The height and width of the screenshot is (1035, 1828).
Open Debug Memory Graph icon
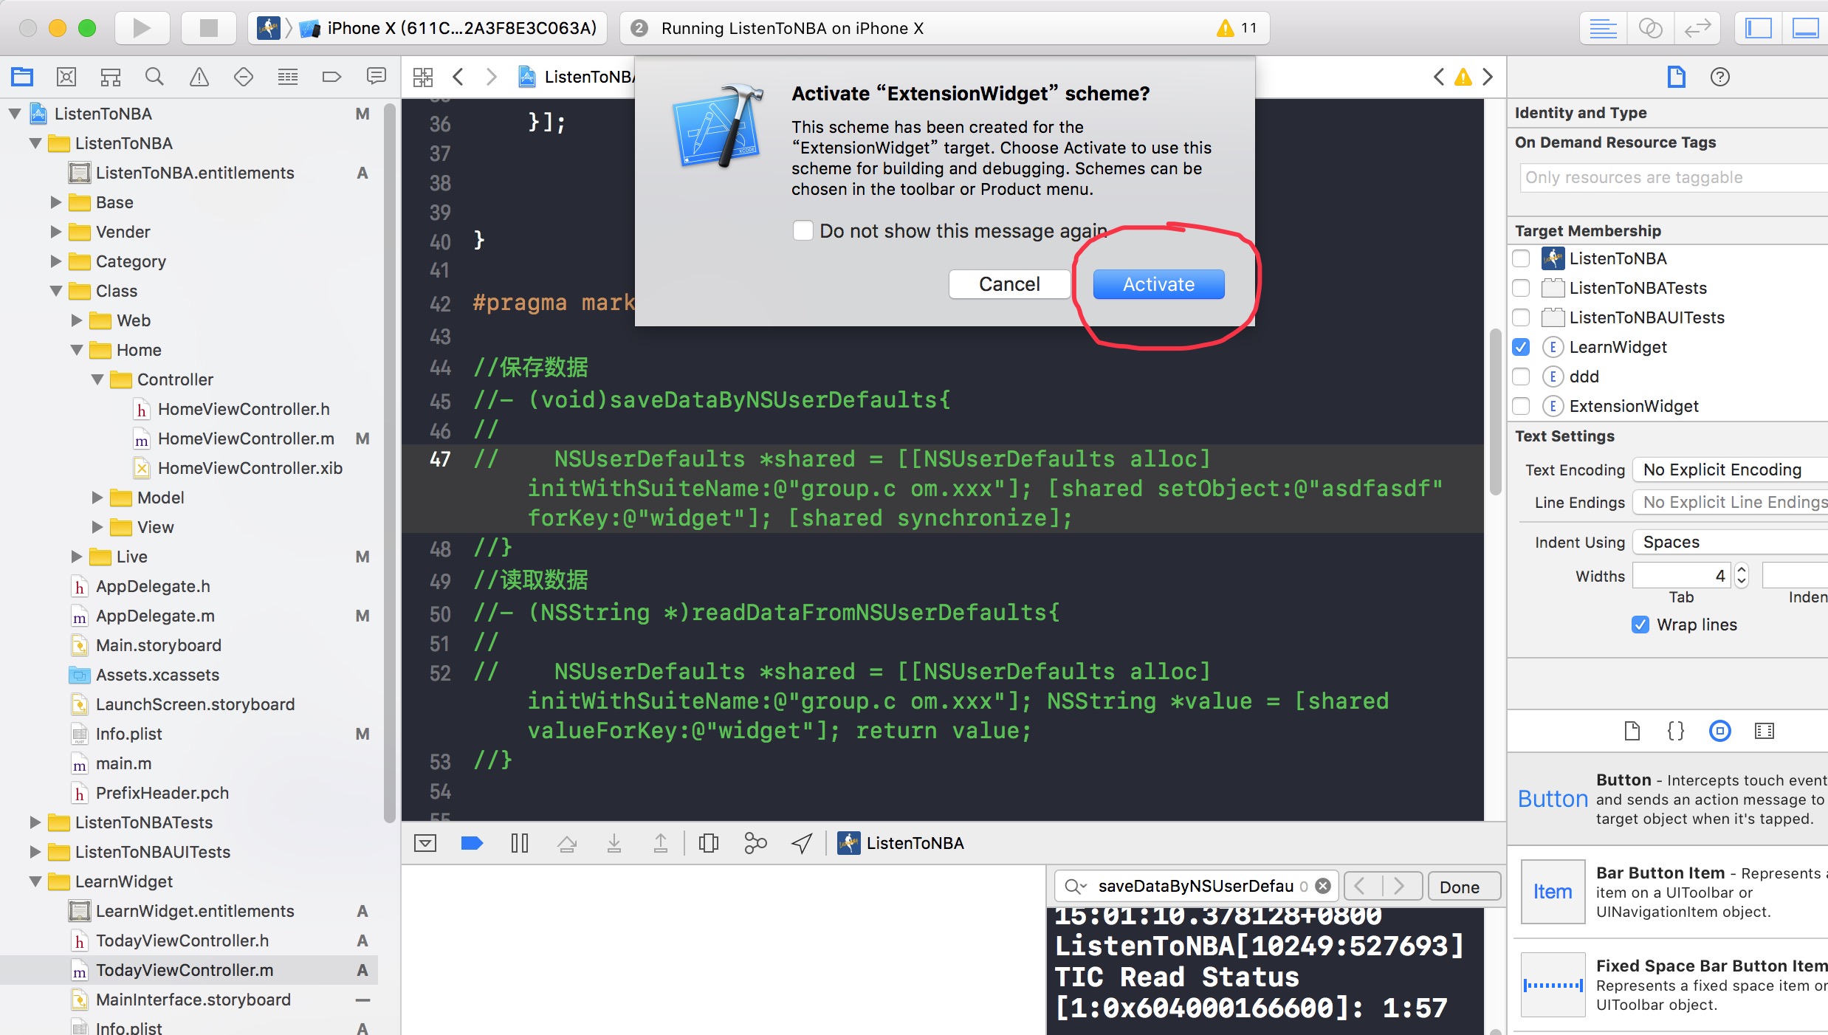[x=755, y=843]
